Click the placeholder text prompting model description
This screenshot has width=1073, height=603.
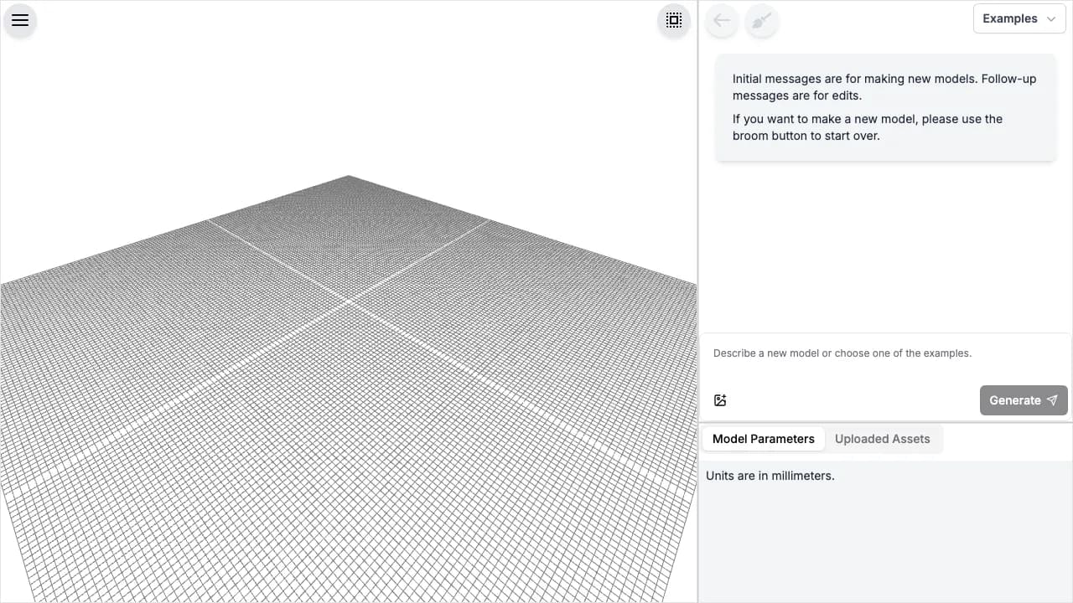(x=842, y=353)
